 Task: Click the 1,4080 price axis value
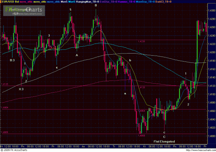pos(212,103)
